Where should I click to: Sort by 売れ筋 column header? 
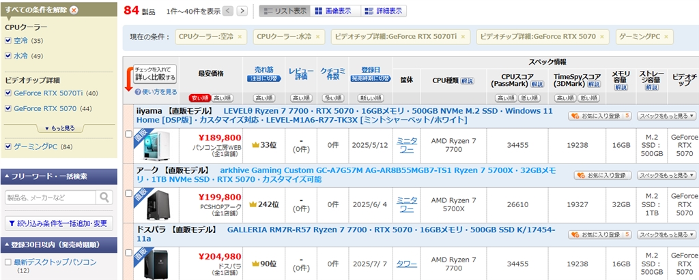(x=264, y=70)
